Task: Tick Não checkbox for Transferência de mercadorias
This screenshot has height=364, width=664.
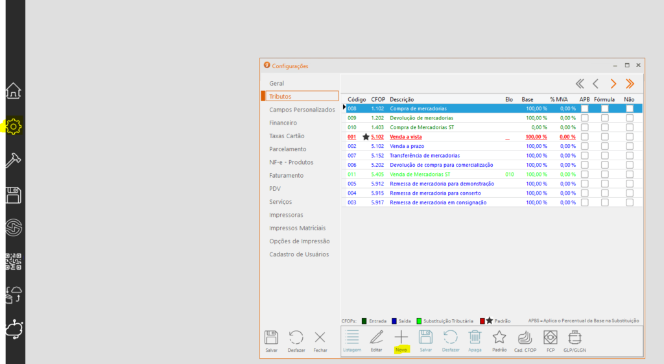Action: pos(629,156)
